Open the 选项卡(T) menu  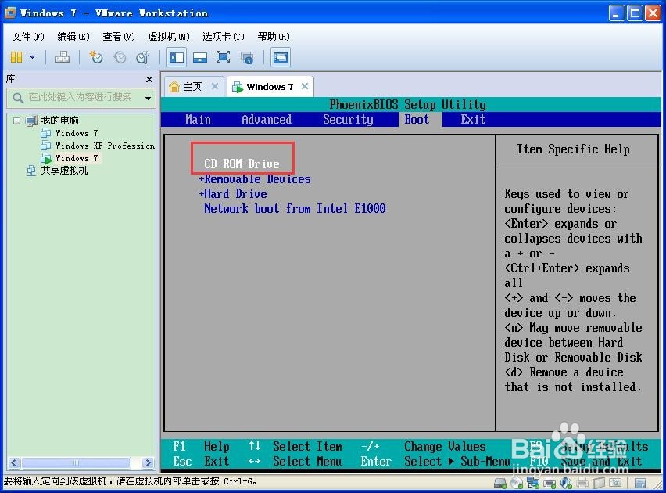click(224, 37)
